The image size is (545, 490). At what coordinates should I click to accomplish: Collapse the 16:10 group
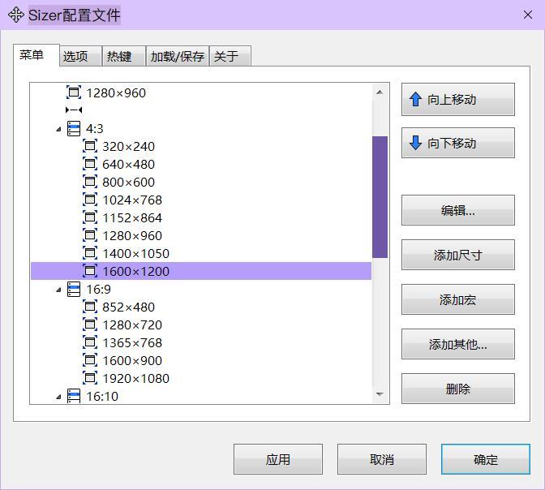pos(58,397)
